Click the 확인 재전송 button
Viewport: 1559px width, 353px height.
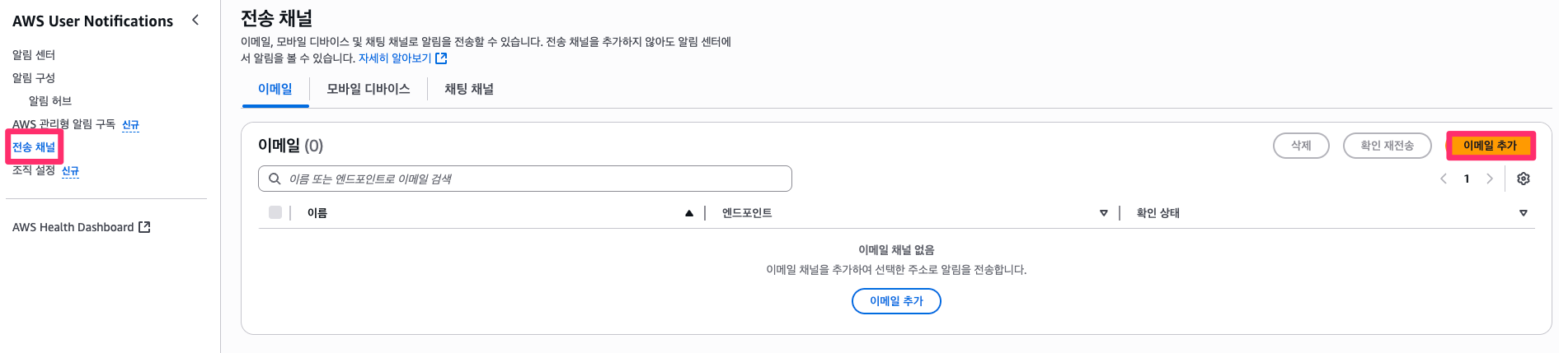[x=1387, y=146]
